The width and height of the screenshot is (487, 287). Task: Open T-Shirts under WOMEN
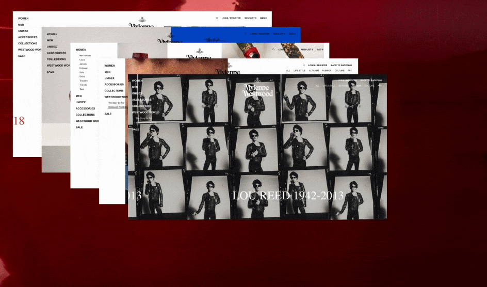coord(83,85)
